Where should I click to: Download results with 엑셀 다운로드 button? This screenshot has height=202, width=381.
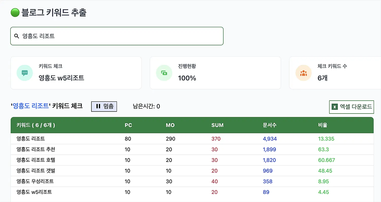351,107
